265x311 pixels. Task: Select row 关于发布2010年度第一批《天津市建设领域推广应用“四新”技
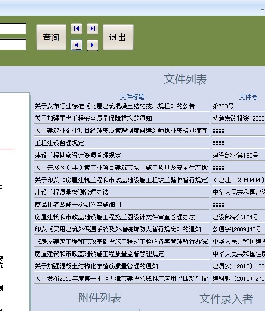pyautogui.click(x=122, y=278)
